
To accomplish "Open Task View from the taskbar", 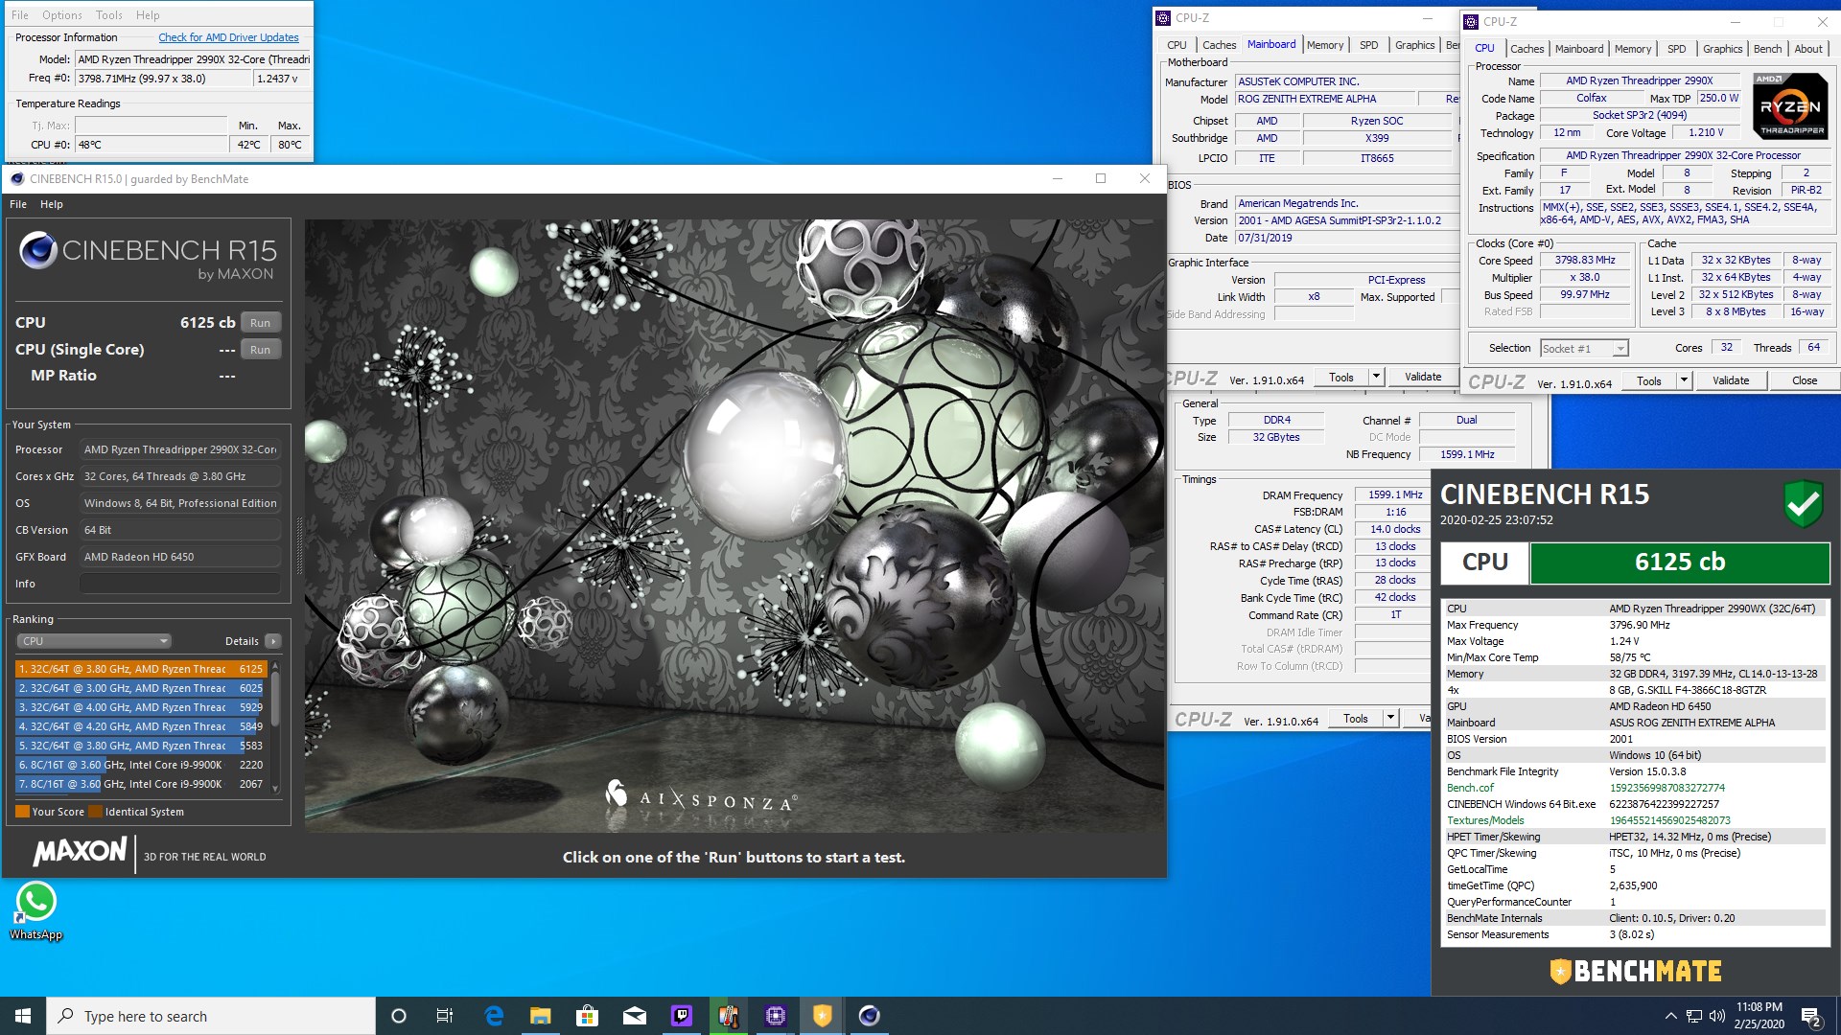I will tap(445, 1016).
